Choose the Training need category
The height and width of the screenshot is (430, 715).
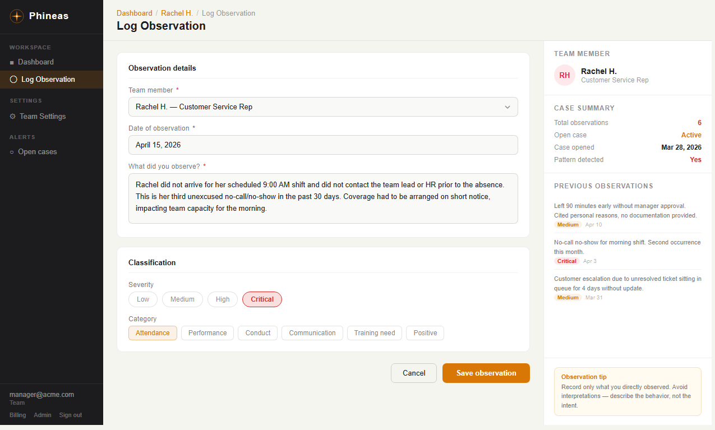[375, 333]
